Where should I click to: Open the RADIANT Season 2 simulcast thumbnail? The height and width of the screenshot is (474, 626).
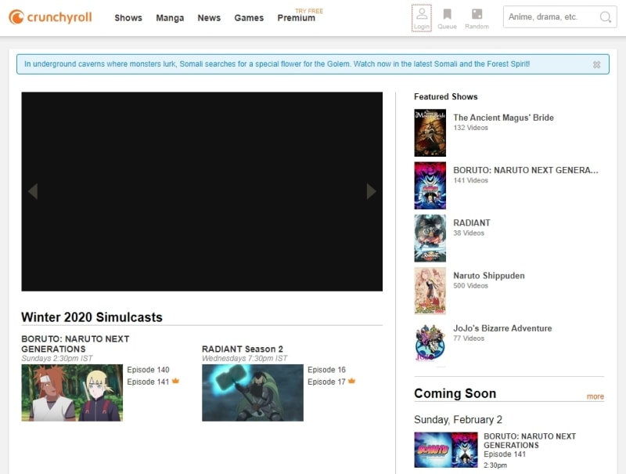coord(252,393)
